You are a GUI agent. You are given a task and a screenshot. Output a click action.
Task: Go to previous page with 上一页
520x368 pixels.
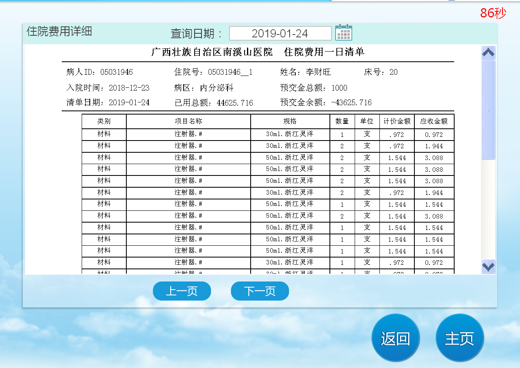[182, 291]
